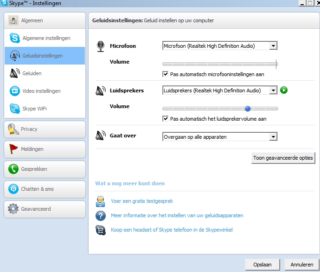The image size is (320, 272).
Task: Click the speaker icon beside Gaat over
Action: coord(101,136)
